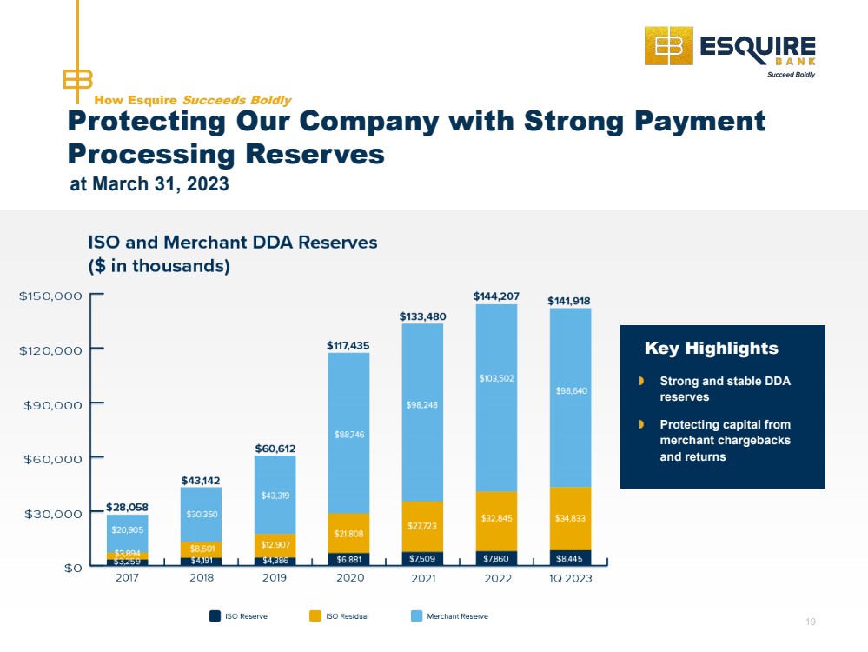
Task: Click the $117,435 total above 2020
Action: point(348,345)
